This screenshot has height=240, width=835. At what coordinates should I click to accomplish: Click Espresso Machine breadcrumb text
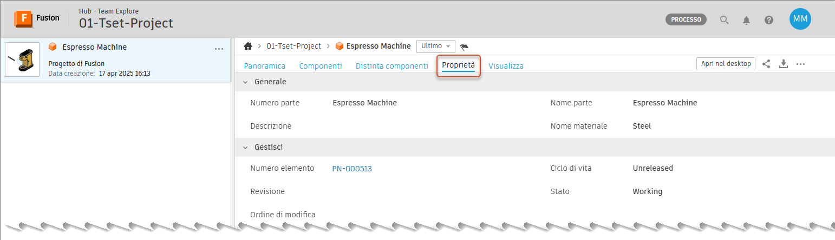[379, 46]
